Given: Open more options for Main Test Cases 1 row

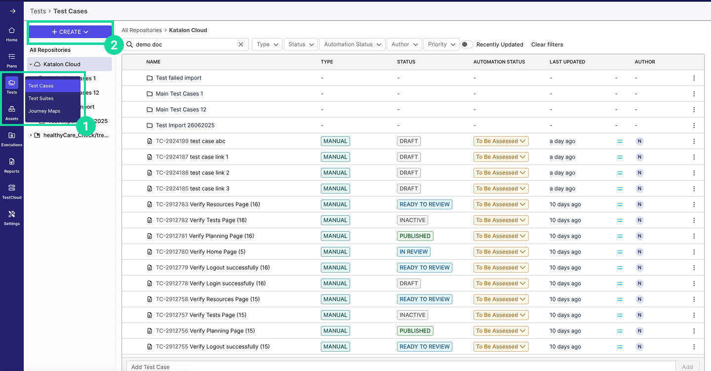Looking at the screenshot, I should [x=694, y=94].
